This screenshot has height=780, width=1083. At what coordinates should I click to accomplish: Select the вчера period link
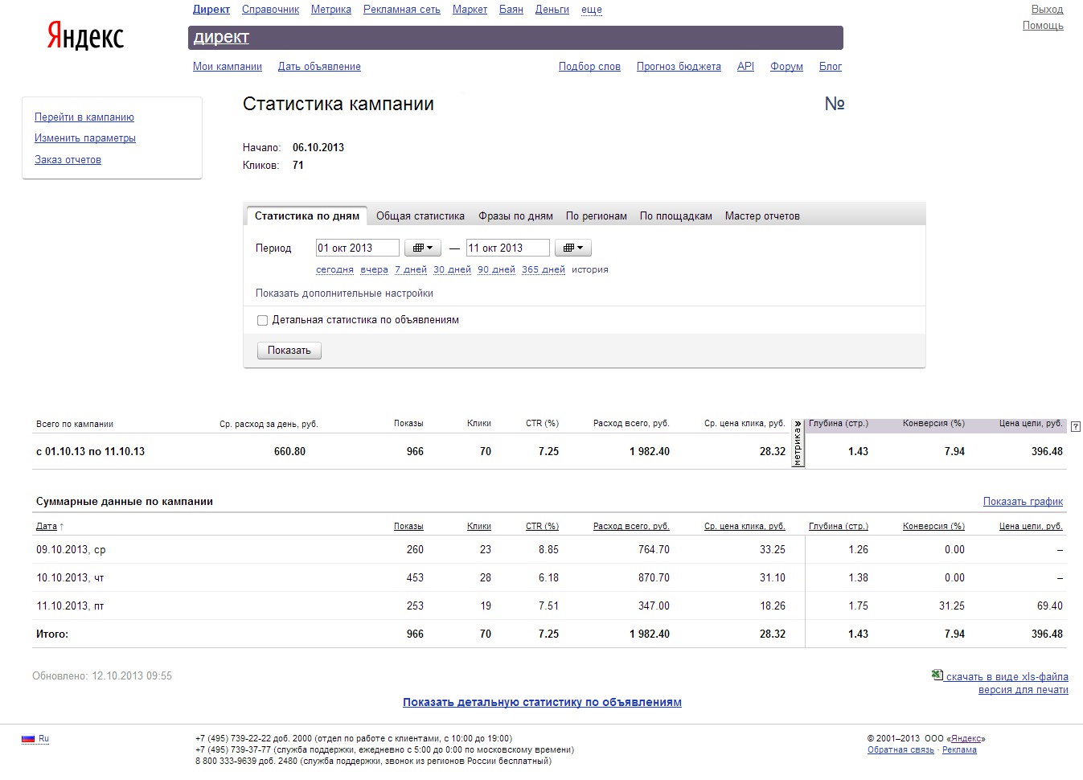click(x=375, y=269)
